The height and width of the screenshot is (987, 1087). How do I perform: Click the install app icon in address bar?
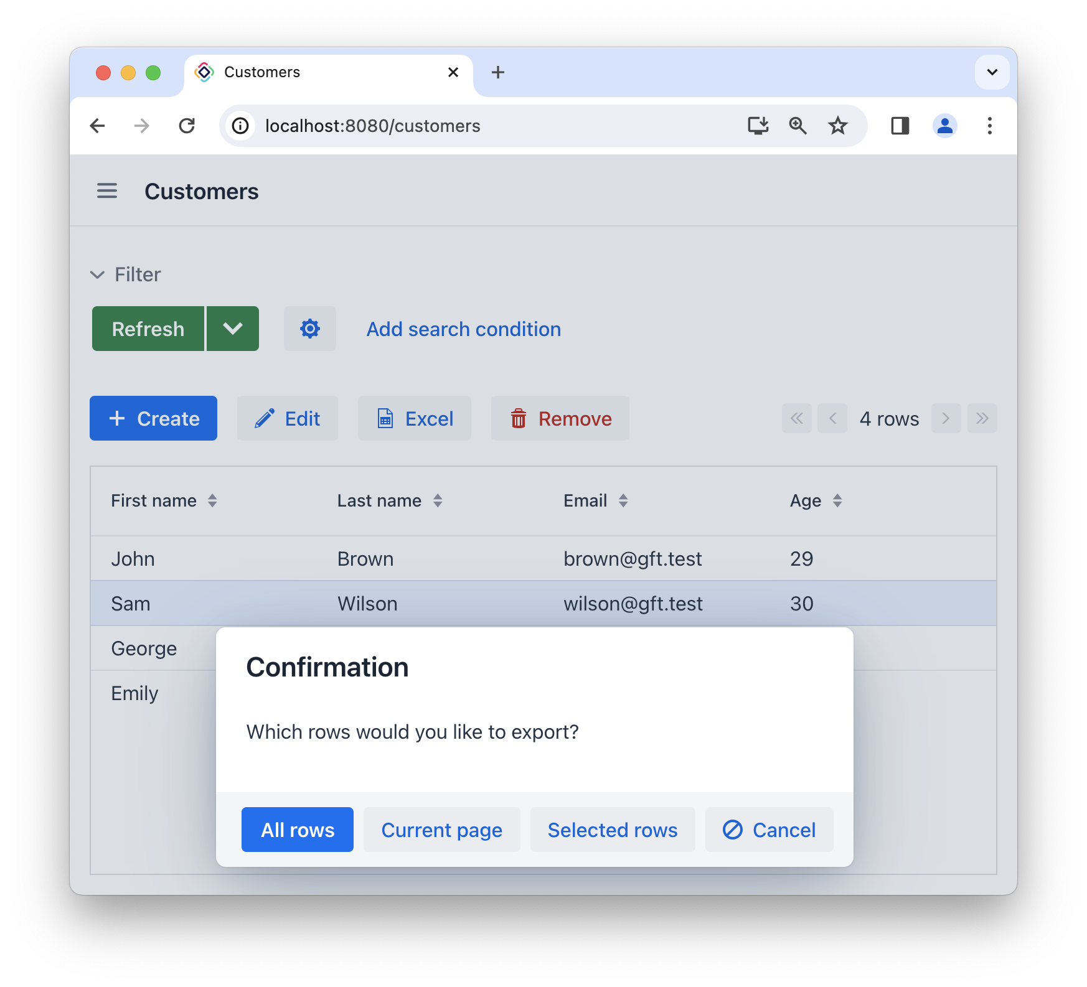pos(758,126)
